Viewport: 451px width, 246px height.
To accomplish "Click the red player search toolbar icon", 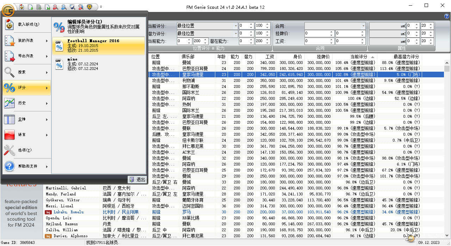I will pos(56,7).
